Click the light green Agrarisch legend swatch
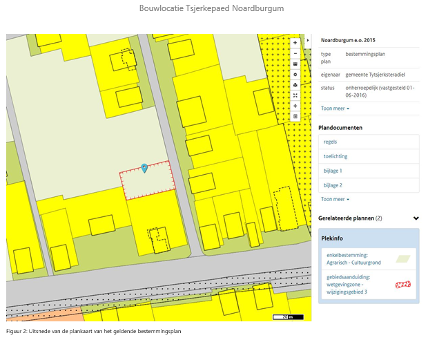This screenshot has width=428, height=340. [x=403, y=259]
